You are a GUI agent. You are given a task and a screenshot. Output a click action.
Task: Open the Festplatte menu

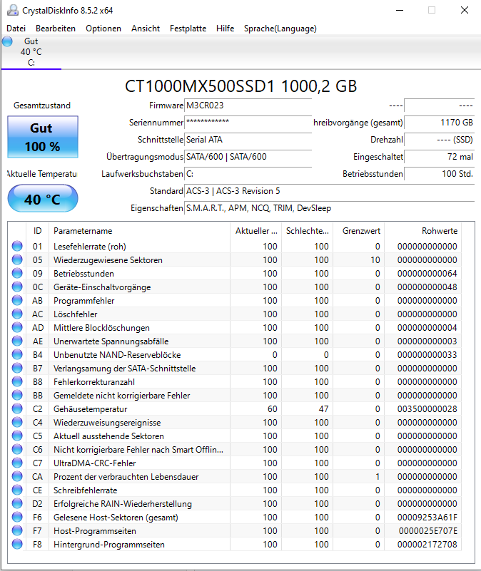[188, 29]
